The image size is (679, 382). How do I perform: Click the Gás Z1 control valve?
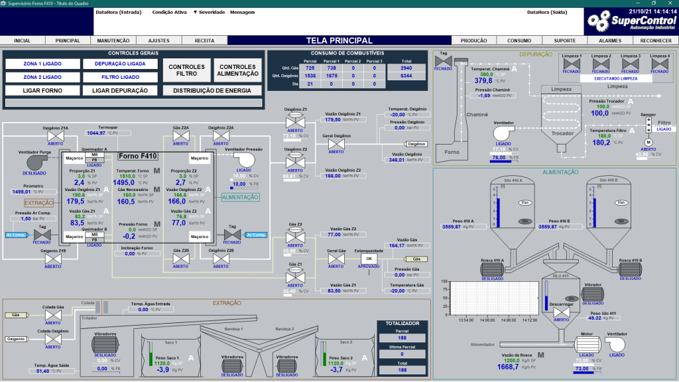point(295,275)
